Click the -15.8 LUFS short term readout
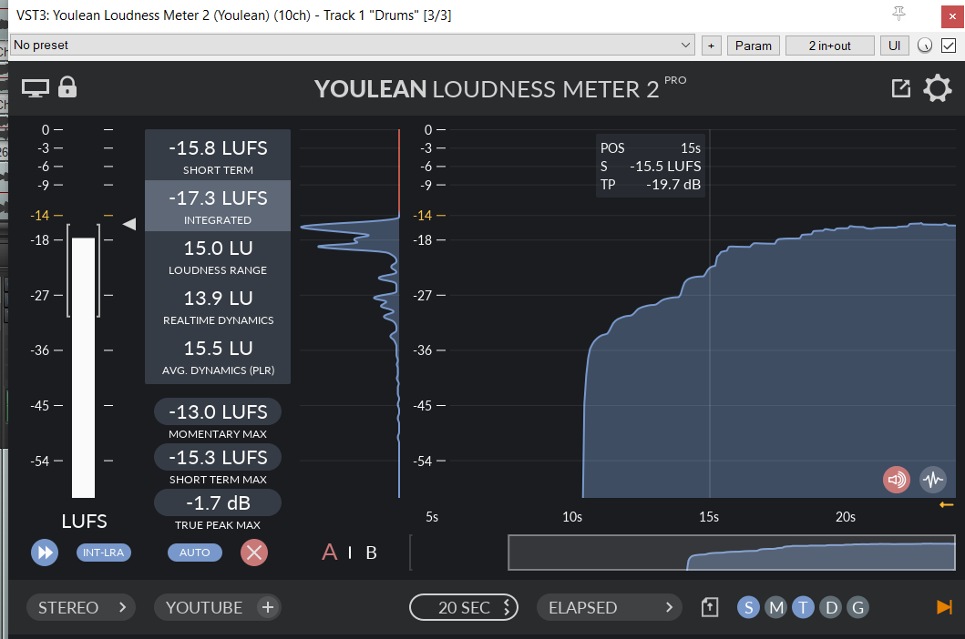The image size is (965, 639). 218,155
